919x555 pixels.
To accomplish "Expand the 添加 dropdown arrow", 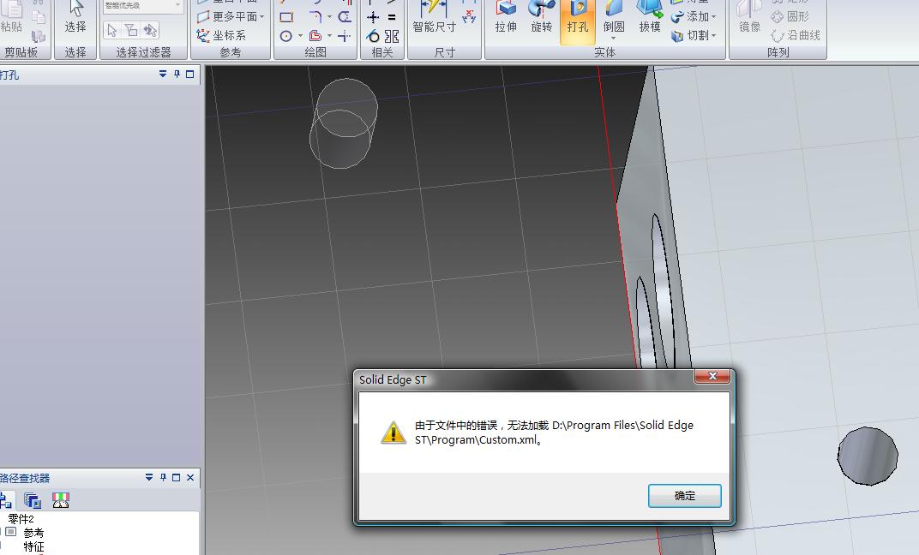I will [x=714, y=17].
